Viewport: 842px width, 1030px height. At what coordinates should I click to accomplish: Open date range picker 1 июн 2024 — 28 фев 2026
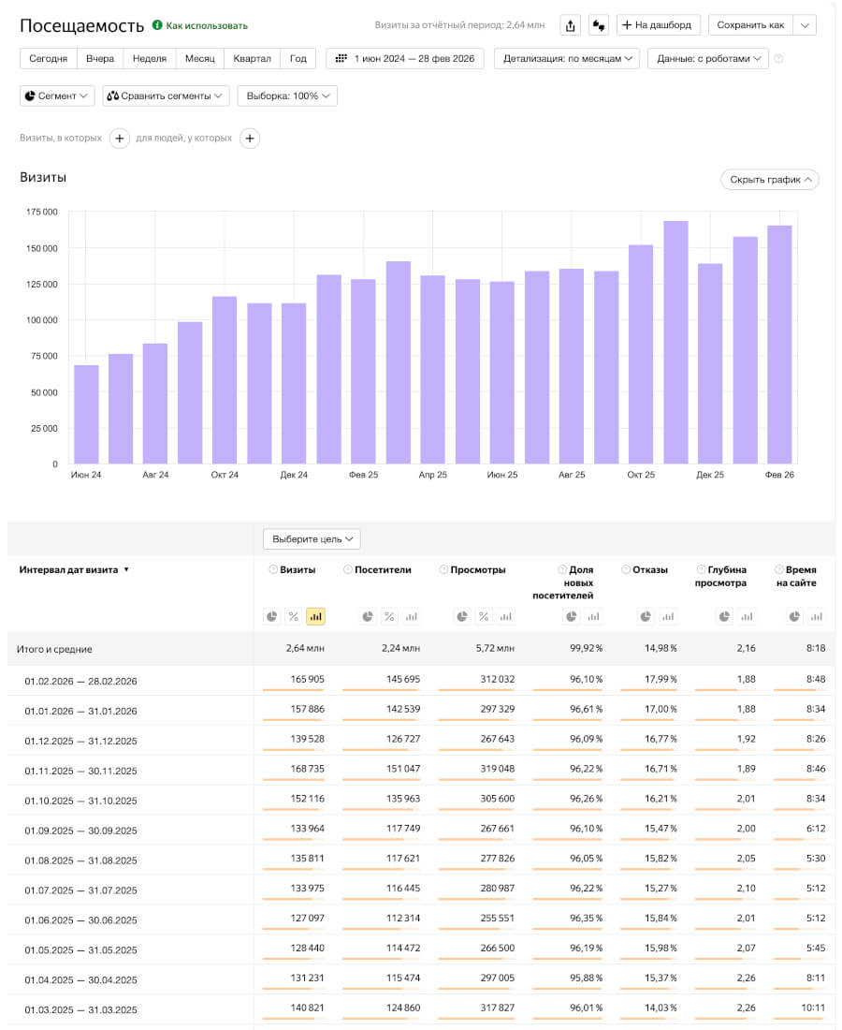[x=405, y=59]
